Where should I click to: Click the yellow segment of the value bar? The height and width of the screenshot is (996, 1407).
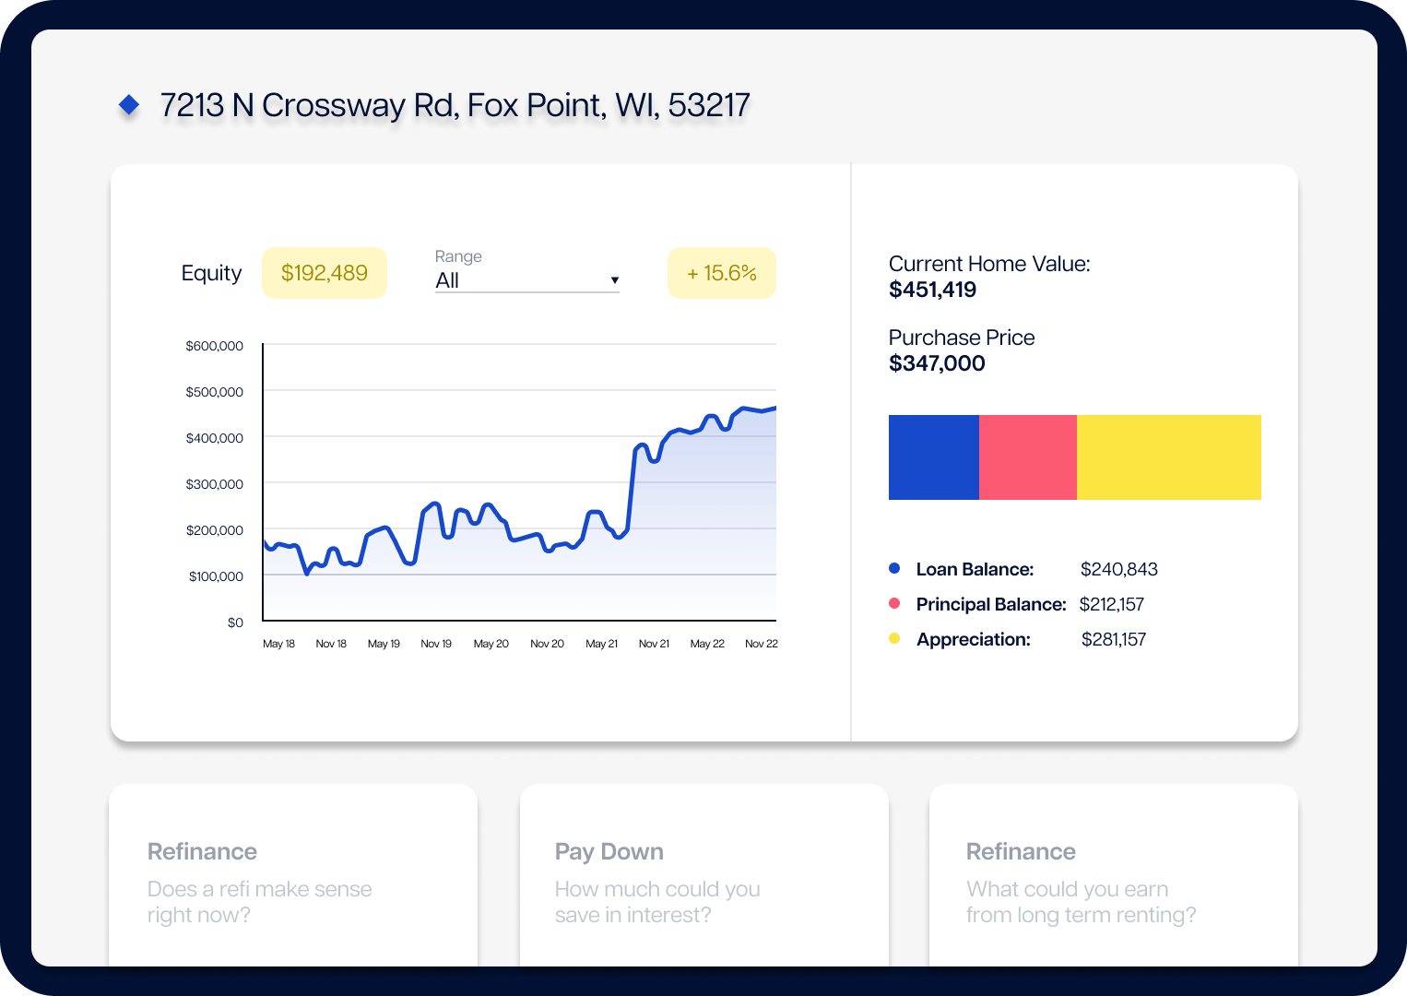[1168, 457]
